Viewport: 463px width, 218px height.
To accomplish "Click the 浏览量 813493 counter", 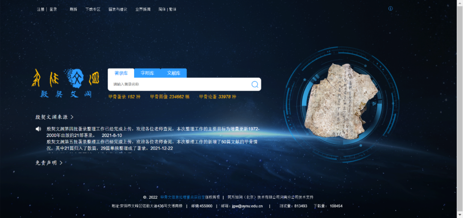I will (293, 206).
